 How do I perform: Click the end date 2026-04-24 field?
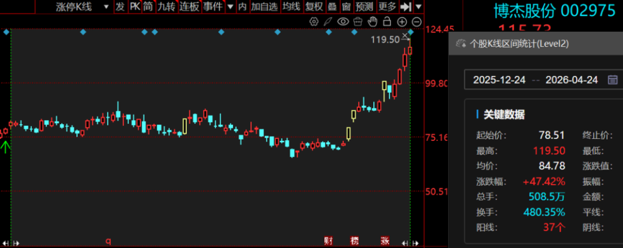click(x=571, y=80)
